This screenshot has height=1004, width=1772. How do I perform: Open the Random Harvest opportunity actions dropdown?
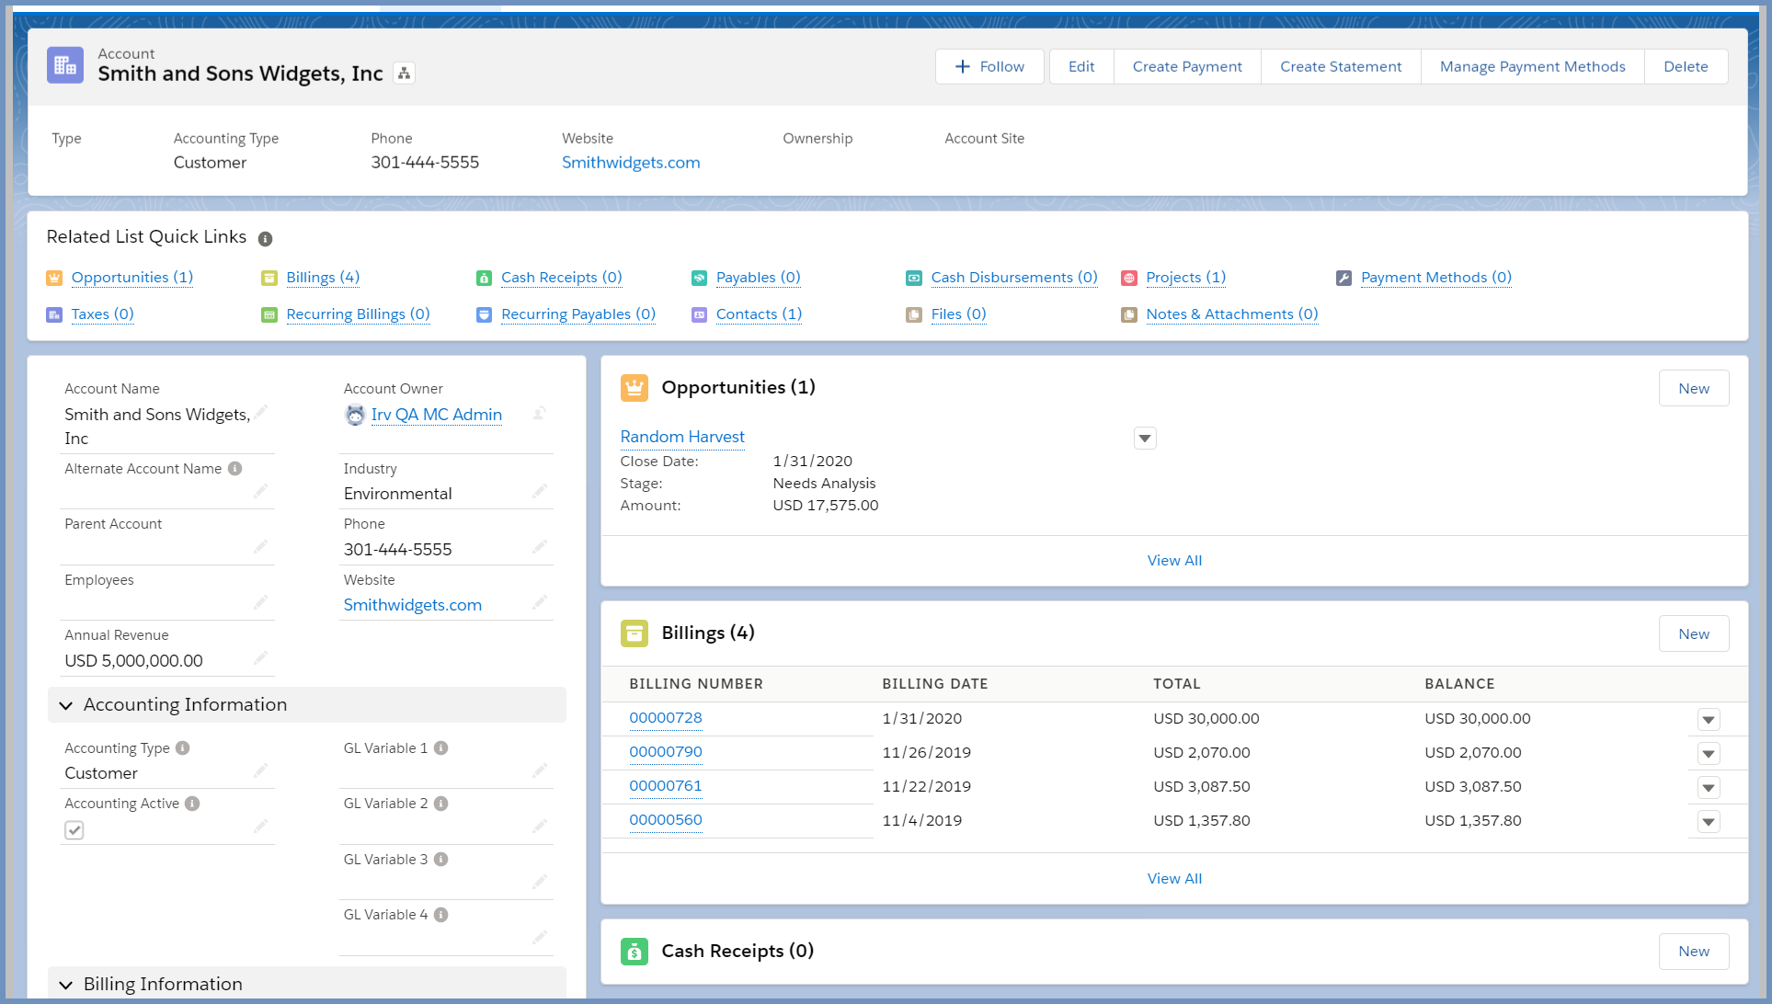1145,439
